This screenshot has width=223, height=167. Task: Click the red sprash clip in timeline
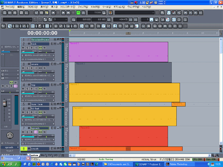click(124, 136)
